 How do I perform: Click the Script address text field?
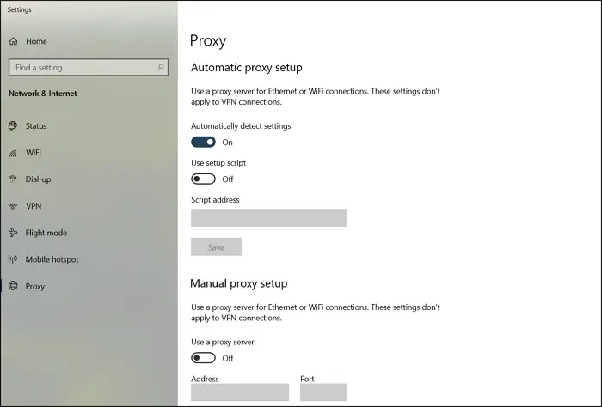pos(269,218)
